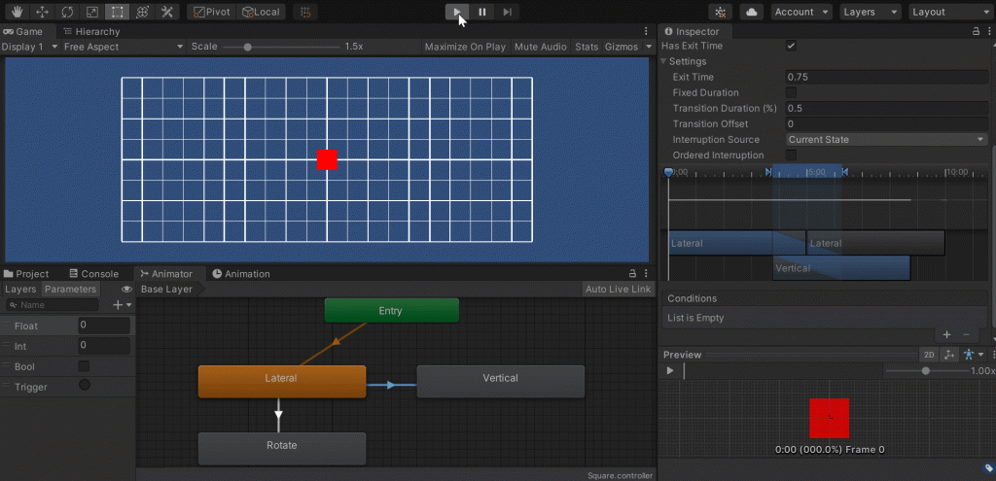Select the Move tool
The height and width of the screenshot is (481, 996).
pos(42,12)
